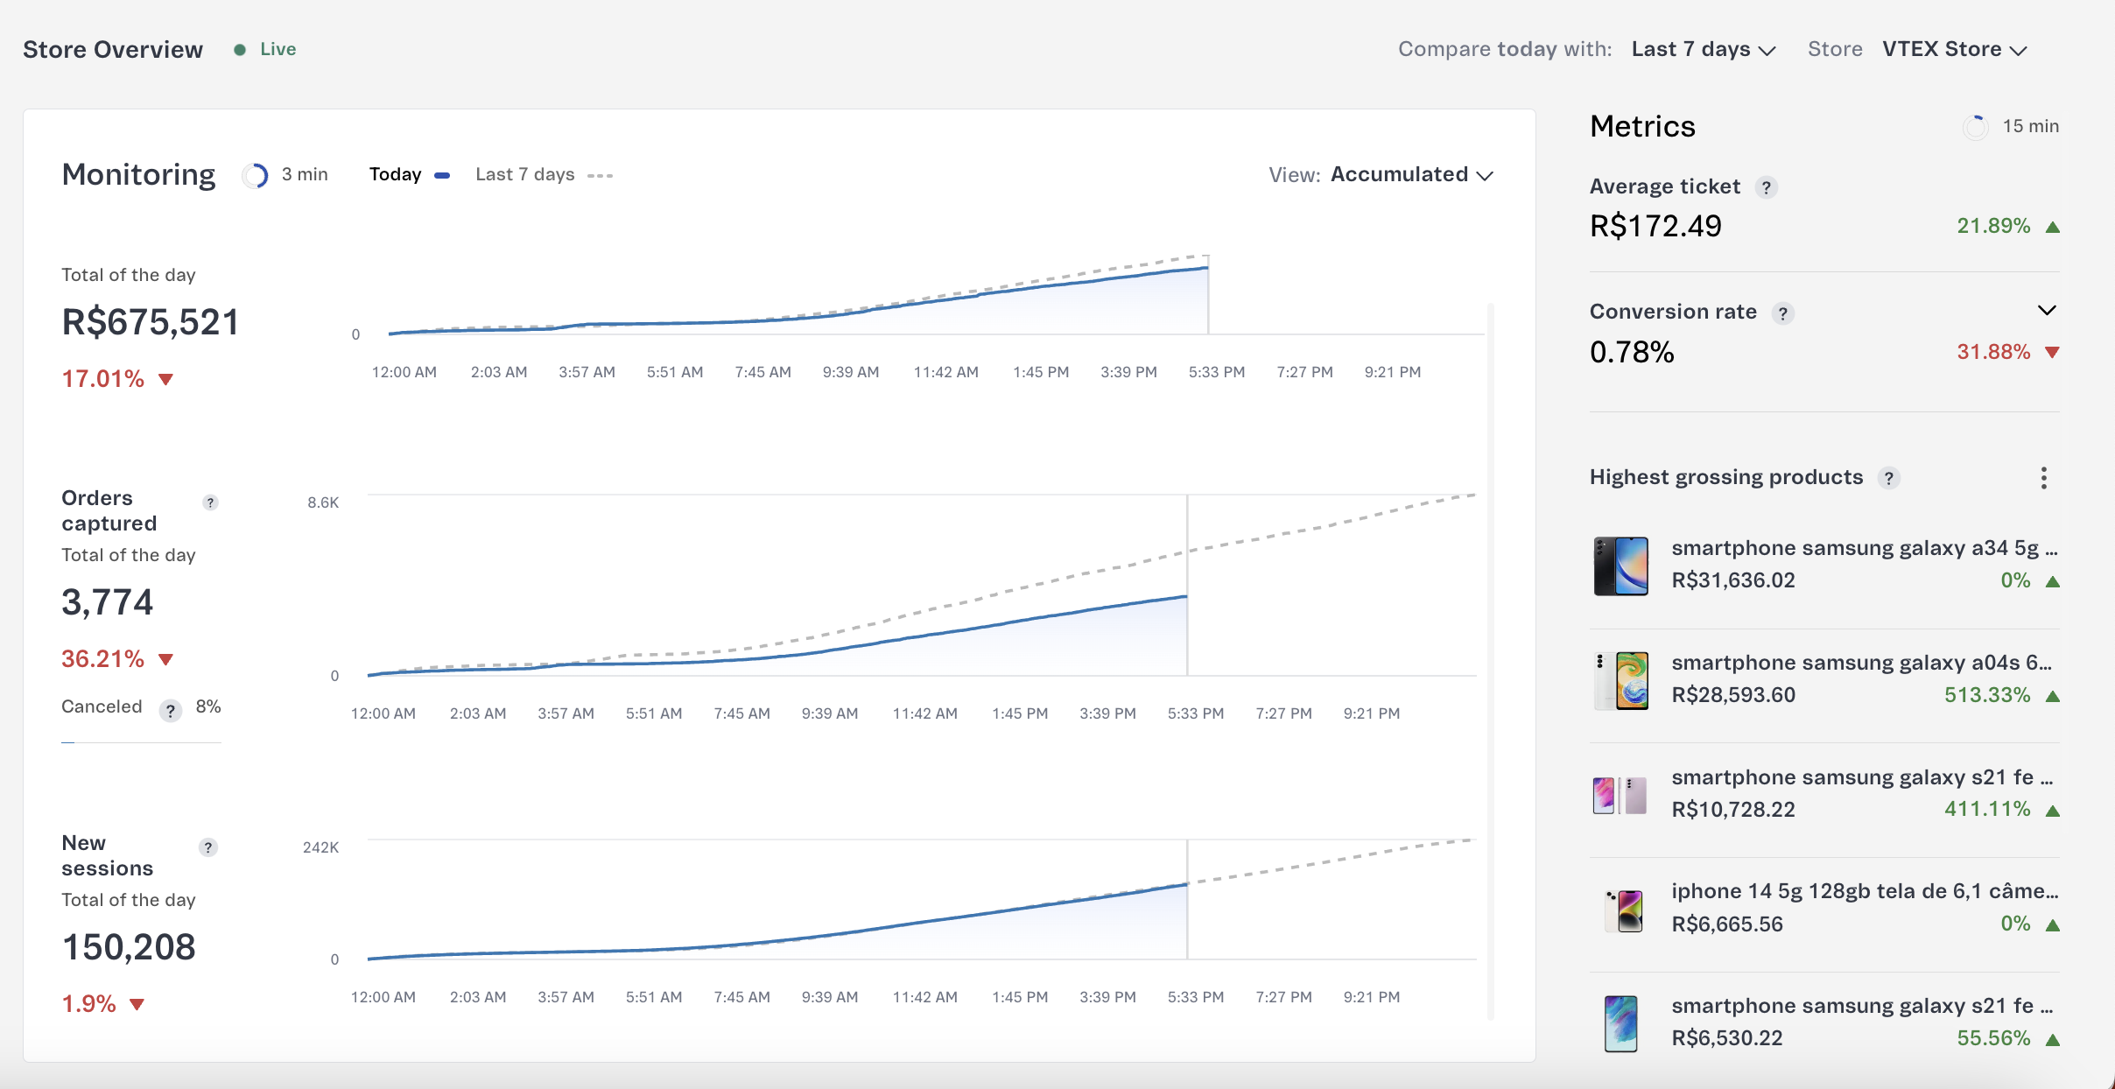Open the iphone 14 5g 128gb product

pyautogui.click(x=1863, y=892)
